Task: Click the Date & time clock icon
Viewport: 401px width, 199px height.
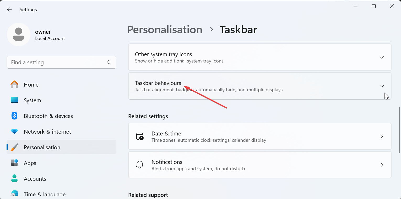Action: [x=140, y=137]
